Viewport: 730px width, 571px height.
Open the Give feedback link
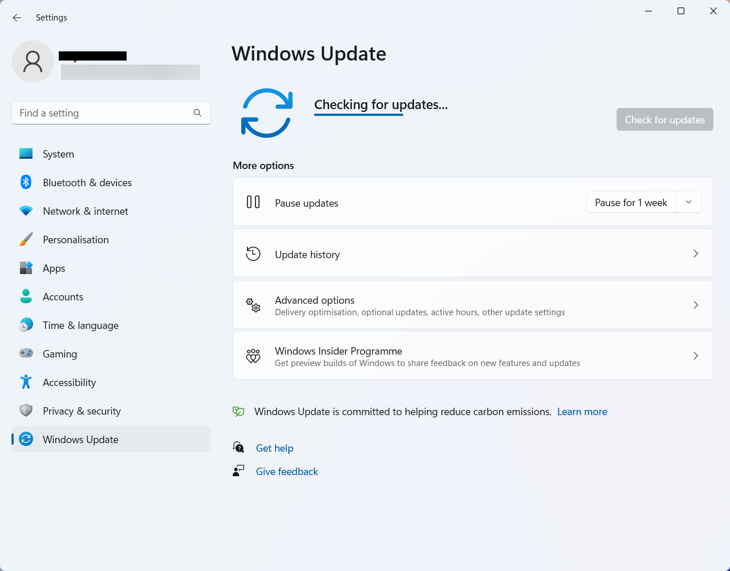point(287,472)
